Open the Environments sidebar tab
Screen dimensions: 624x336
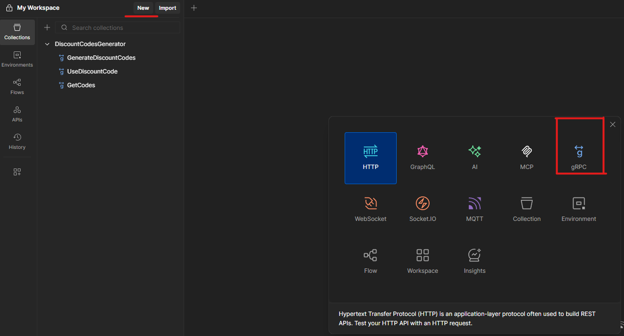[x=17, y=59]
